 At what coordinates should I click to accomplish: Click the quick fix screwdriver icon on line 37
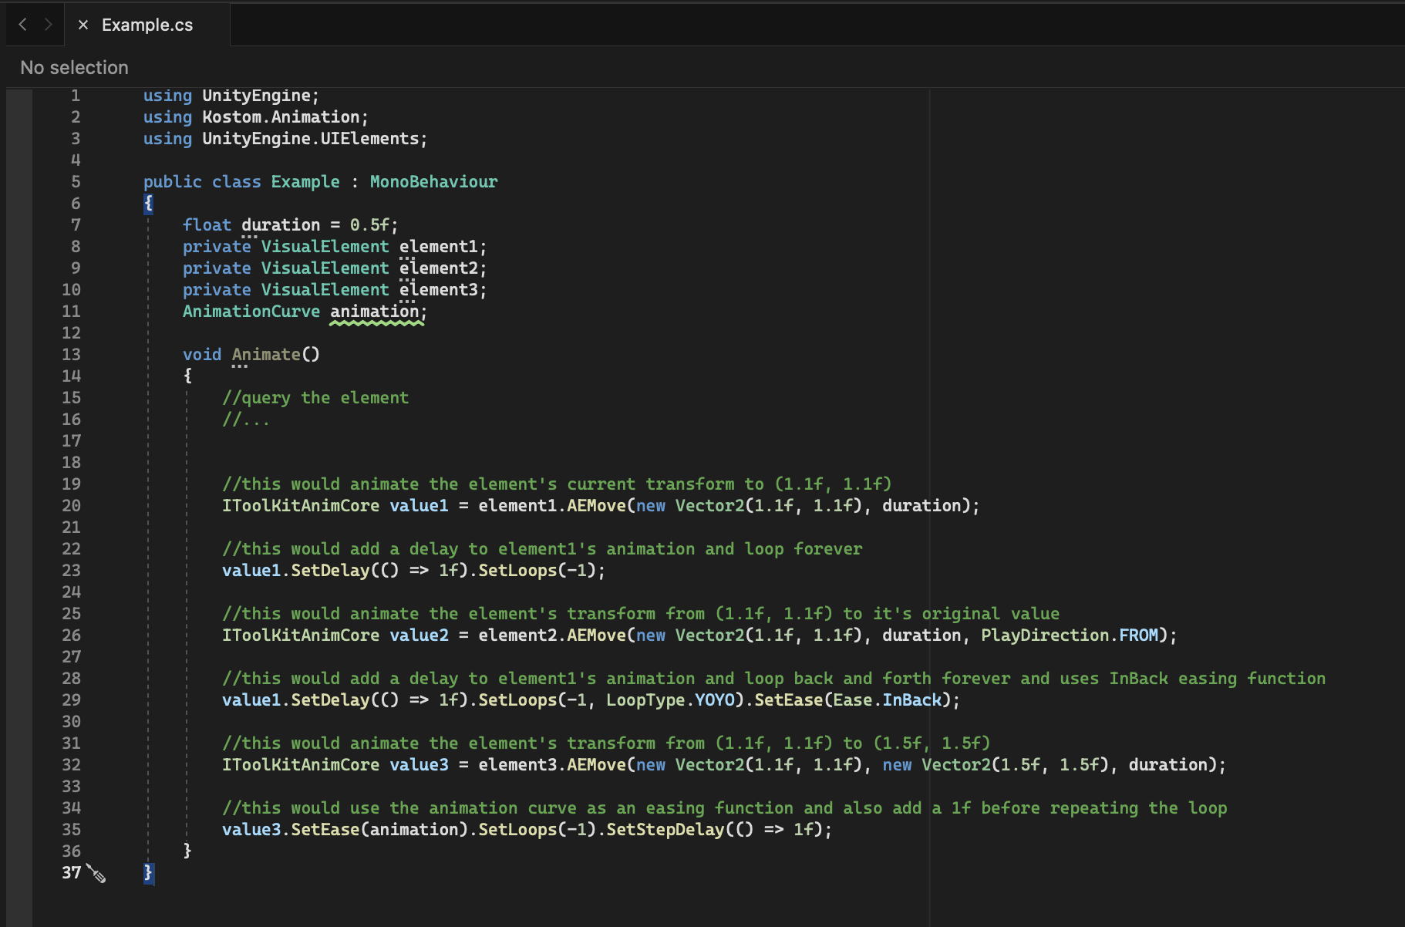[x=96, y=873]
